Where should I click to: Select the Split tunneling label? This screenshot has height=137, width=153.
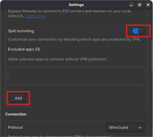pyautogui.click(x=21, y=31)
